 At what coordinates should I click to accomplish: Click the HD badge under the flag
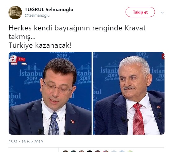[24, 64]
